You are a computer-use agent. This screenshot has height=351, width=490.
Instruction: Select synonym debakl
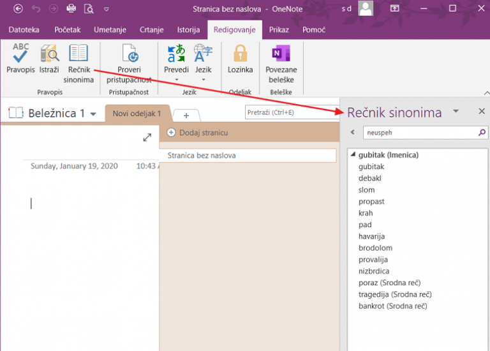370,178
